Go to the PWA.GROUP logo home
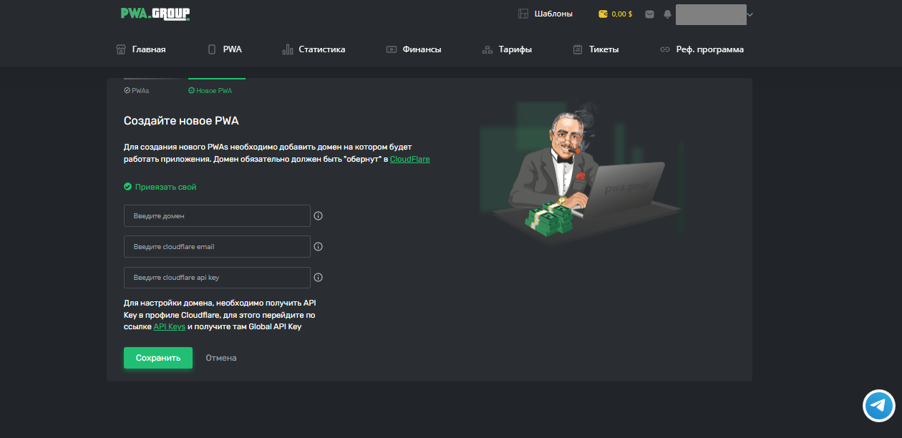Screen dimensions: 902x438 155,14
